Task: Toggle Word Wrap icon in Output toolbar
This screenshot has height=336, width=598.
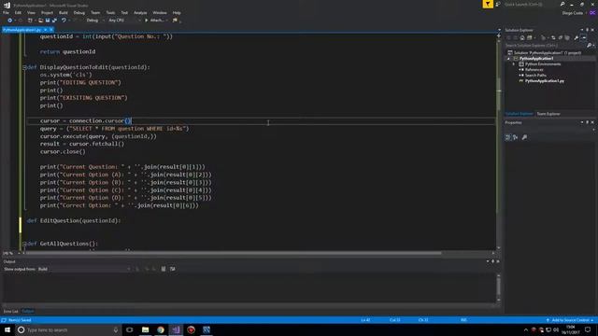Action: coord(173,269)
